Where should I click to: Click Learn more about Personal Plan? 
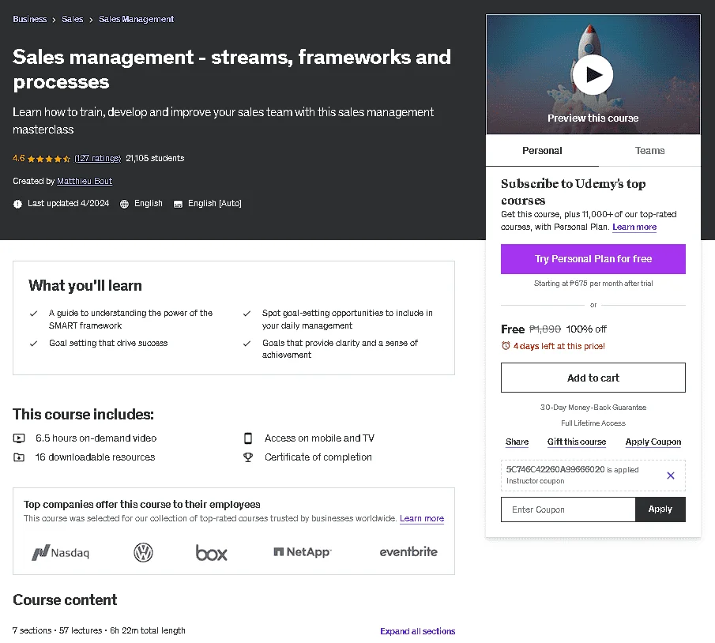click(x=634, y=227)
